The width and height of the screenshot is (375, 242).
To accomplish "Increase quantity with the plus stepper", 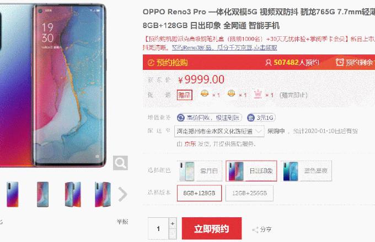I will pos(173,223).
